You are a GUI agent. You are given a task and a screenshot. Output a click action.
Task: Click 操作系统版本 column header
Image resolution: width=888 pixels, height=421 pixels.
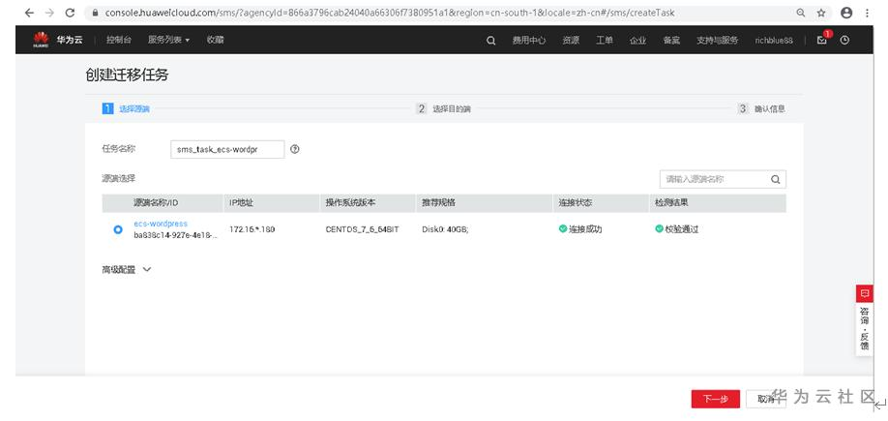pyautogui.click(x=350, y=203)
